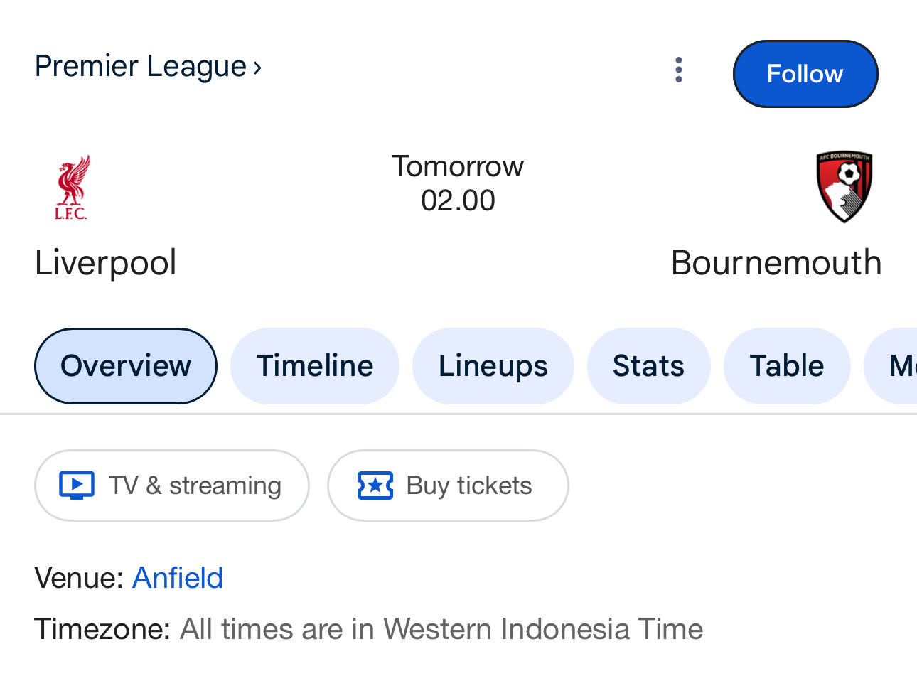Click the Bournemouth team name
This screenshot has width=917, height=676.
click(776, 263)
